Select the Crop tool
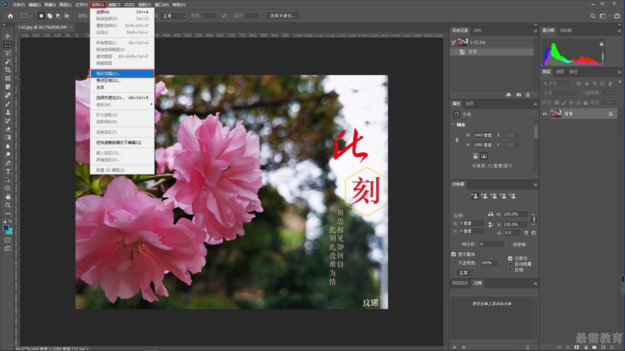This screenshot has width=625, height=351. [x=8, y=70]
